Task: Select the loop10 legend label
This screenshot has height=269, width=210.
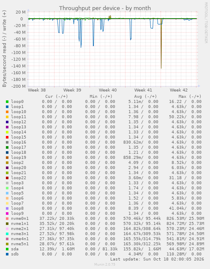Action: 19,112
